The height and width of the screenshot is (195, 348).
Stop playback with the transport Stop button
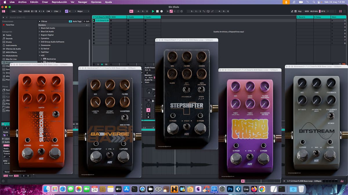[157, 11]
